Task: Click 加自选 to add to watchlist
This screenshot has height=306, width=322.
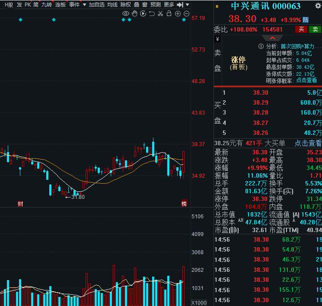Action: [97, 5]
